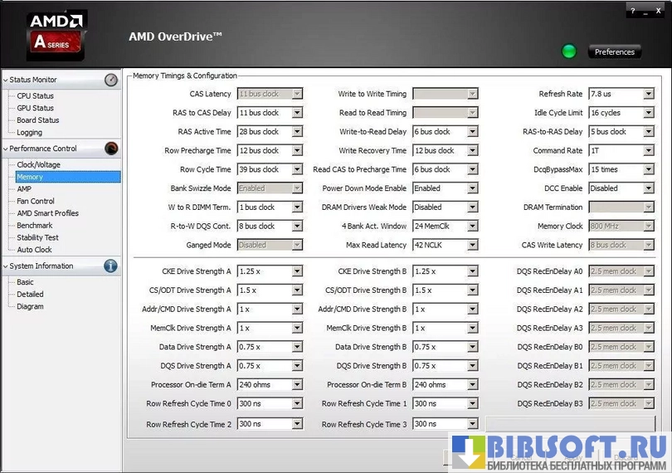Expand Processor On-die Term A dropdown
Image resolution: width=672 pixels, height=473 pixels.
[x=296, y=385]
